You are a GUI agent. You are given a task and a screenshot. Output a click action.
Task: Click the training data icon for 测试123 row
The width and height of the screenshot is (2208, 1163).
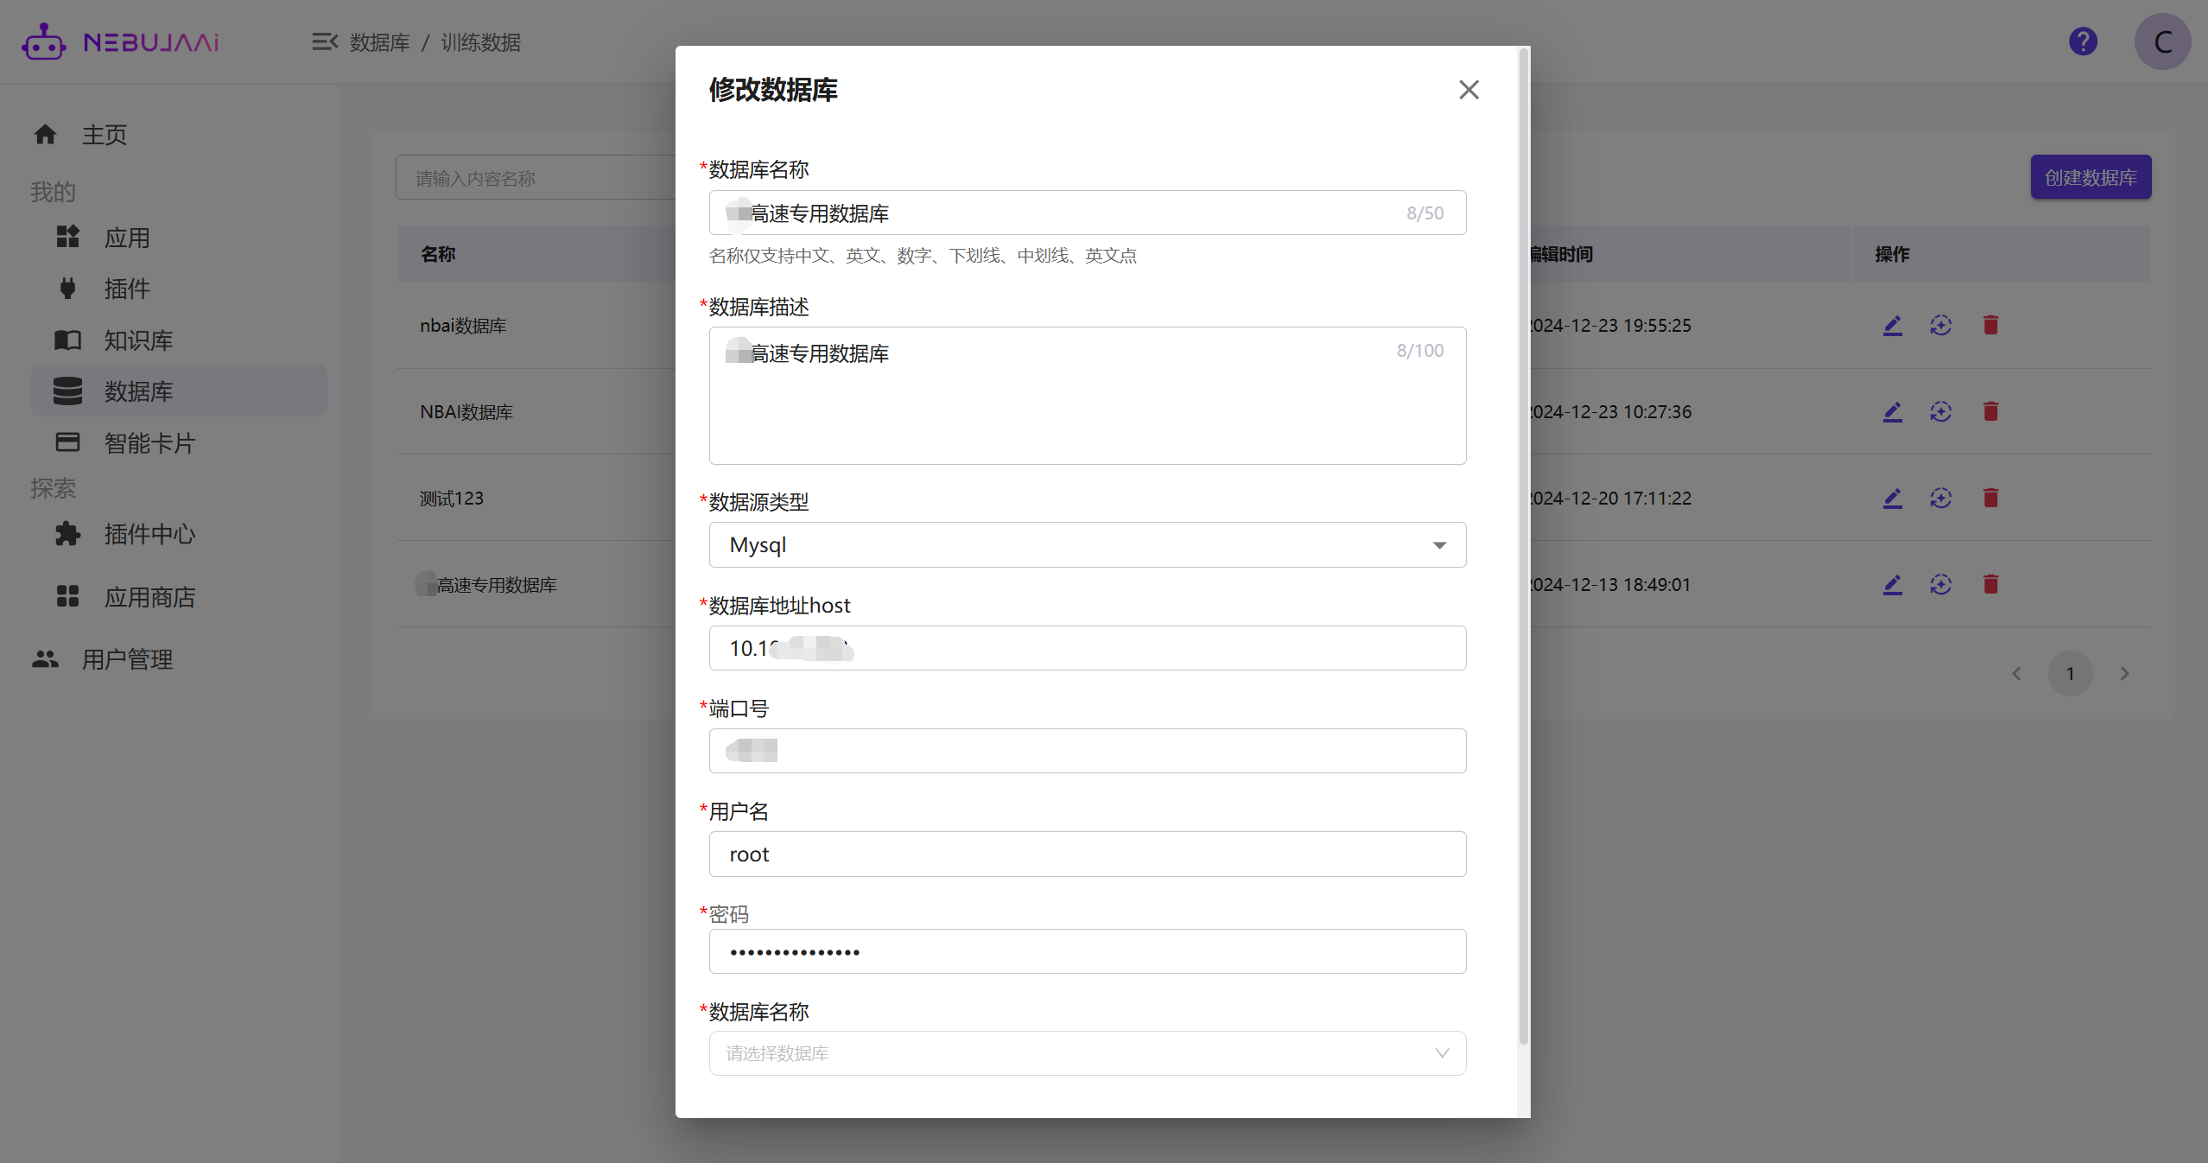[x=1940, y=499]
